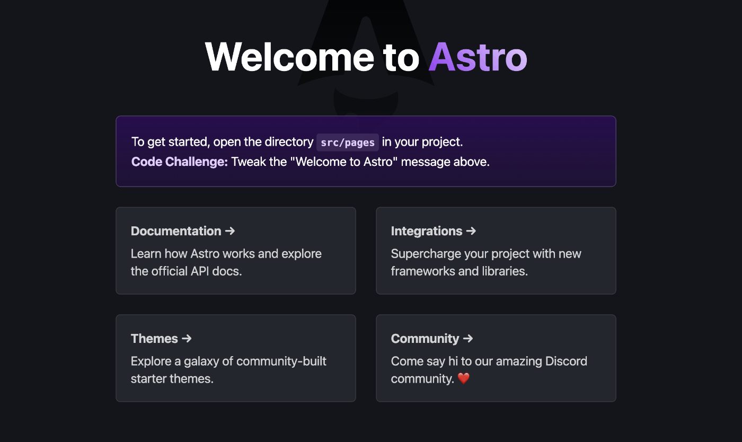
Task: Open the Themes card
Action: click(236, 358)
